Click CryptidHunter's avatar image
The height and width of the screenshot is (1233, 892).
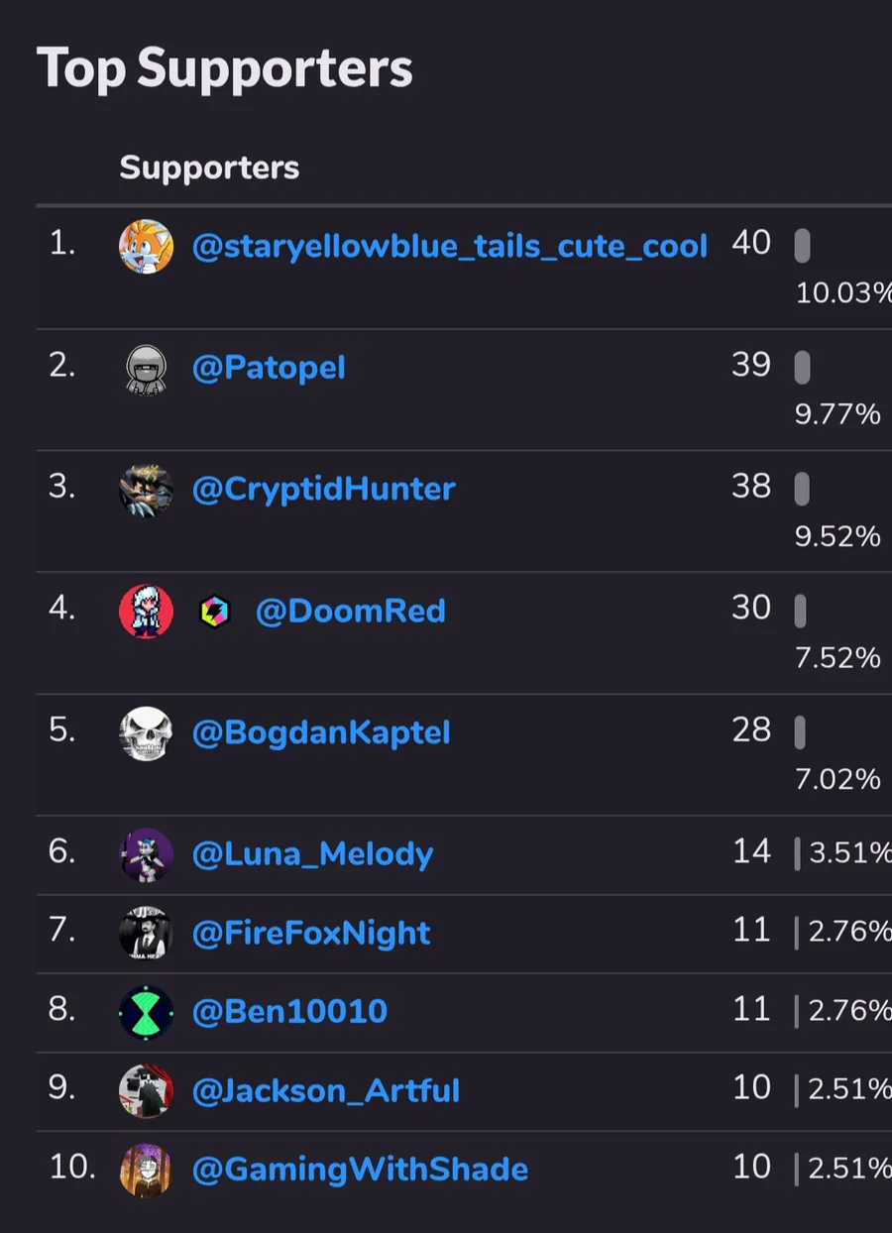pos(146,490)
